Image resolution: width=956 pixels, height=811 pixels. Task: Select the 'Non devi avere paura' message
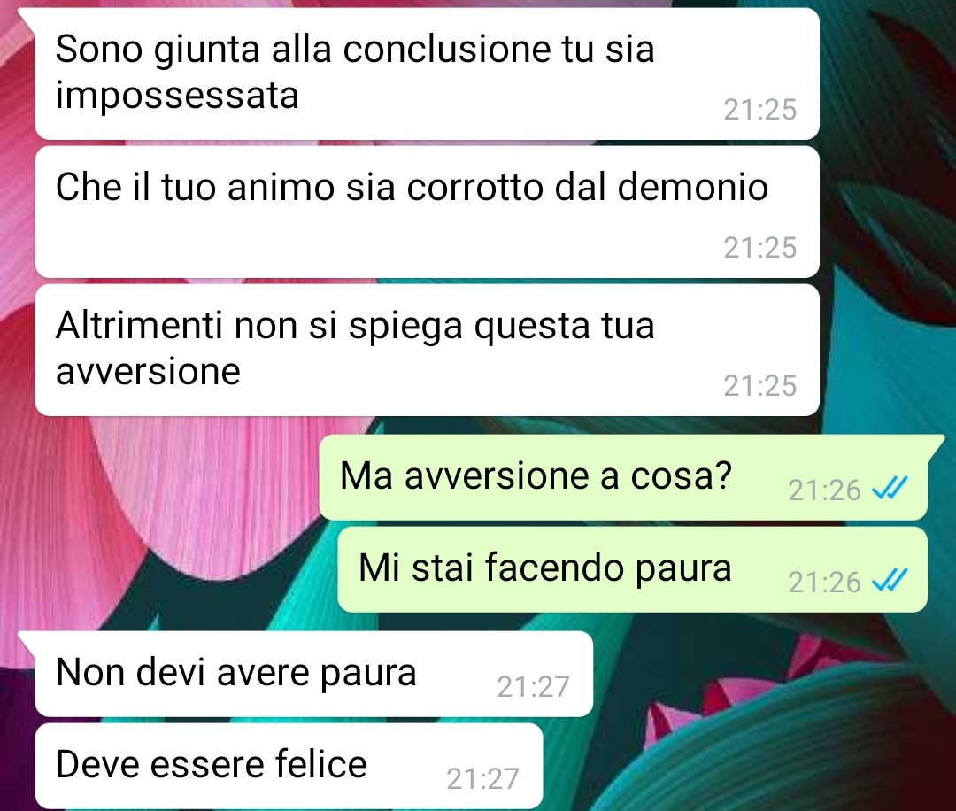click(x=314, y=674)
